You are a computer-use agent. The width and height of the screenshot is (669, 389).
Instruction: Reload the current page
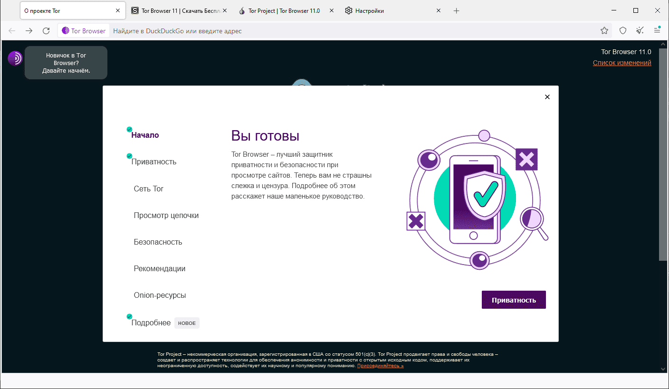46,31
